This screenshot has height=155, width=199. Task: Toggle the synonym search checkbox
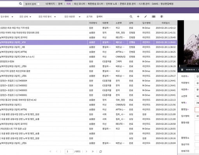pyautogui.click(x=38, y=4)
